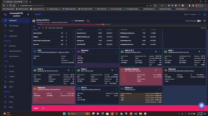Image resolution: width=208 pixels, height=116 pixels.
Task: Collapse the panel with the double-chevron icon
Action: [34, 27]
